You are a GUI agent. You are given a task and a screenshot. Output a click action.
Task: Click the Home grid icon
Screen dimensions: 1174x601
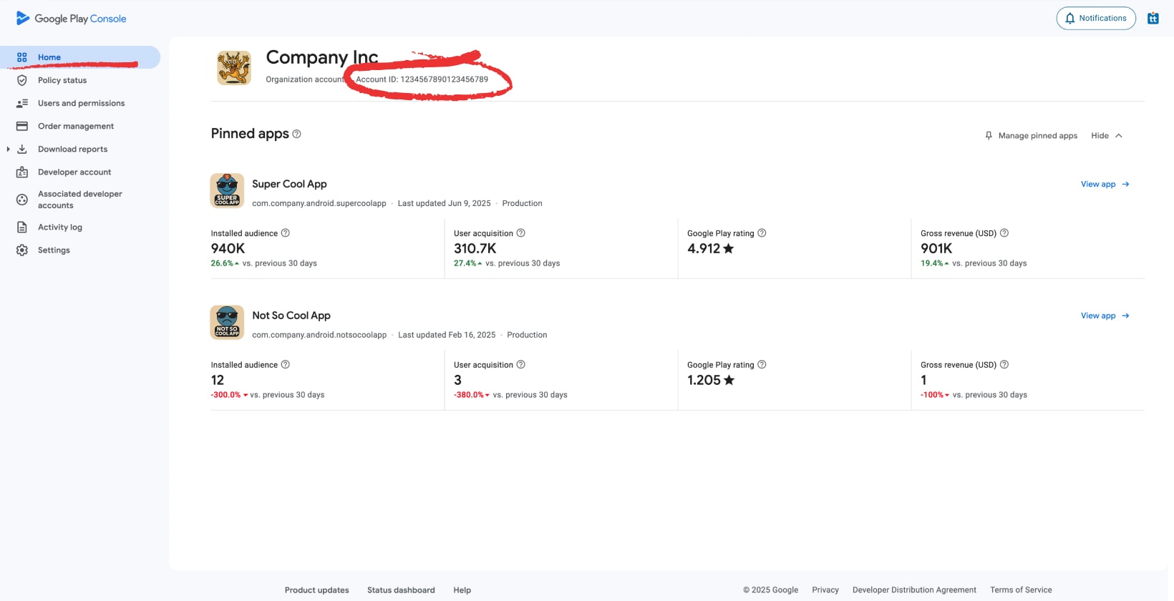pos(22,57)
